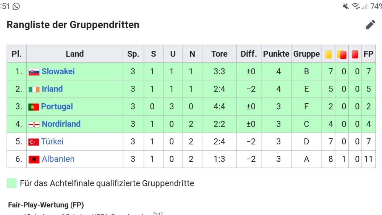382x215 pixels.
Task: Click the Turkey flag icon
Action: click(34, 142)
